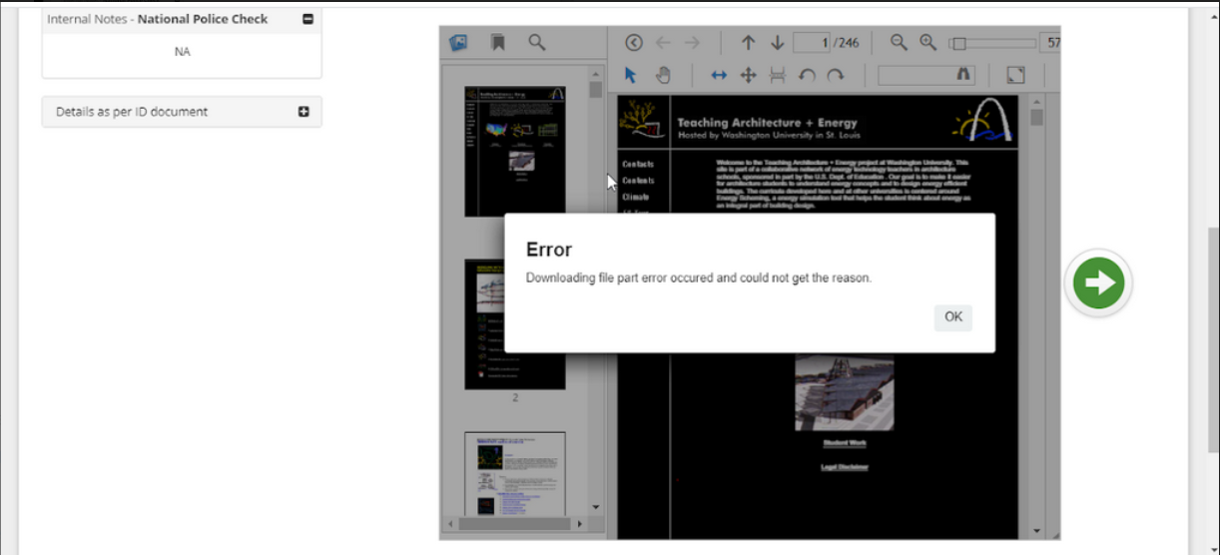This screenshot has width=1220, height=555.
Task: Zoom out with the minus magnifier
Action: click(x=899, y=42)
